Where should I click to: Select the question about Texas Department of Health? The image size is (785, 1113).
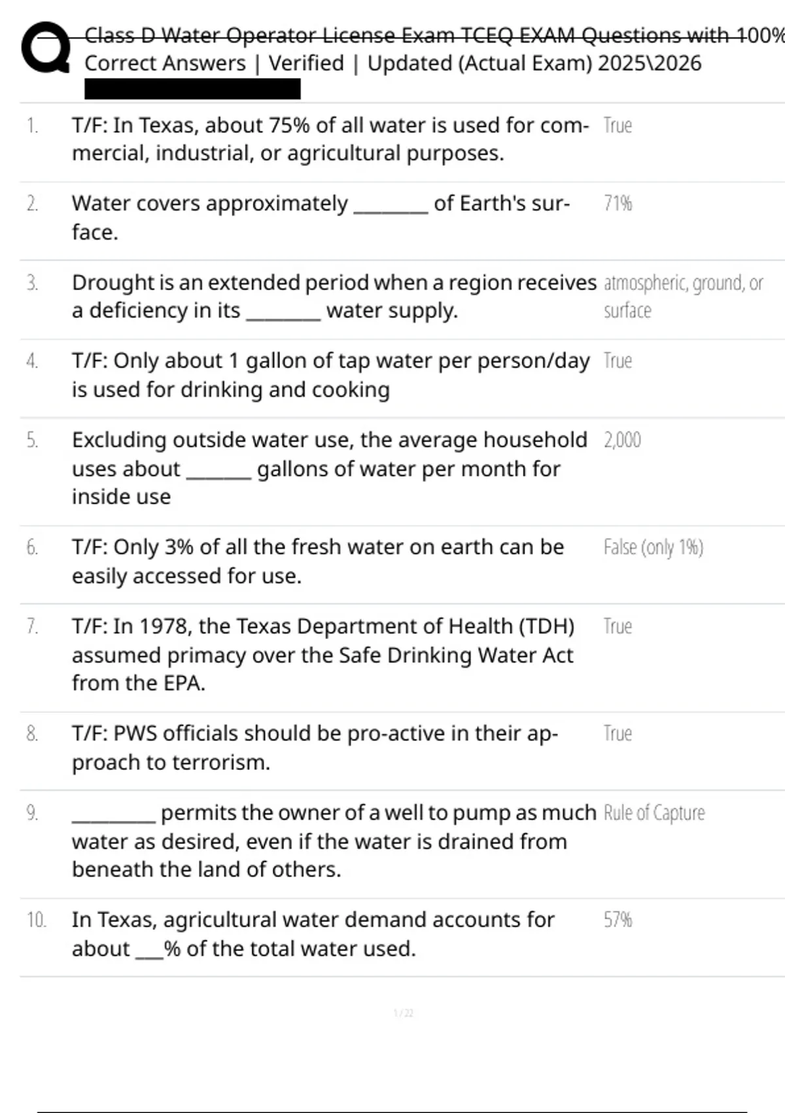pos(323,654)
